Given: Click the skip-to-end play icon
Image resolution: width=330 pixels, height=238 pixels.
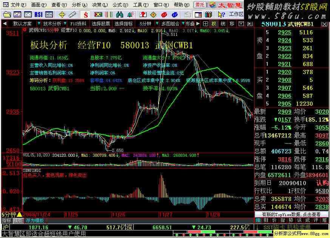Looking at the screenshot, I should pos(250,24).
